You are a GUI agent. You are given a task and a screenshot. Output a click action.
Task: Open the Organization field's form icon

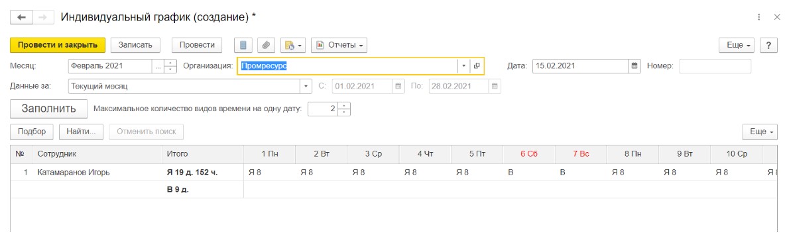point(477,66)
